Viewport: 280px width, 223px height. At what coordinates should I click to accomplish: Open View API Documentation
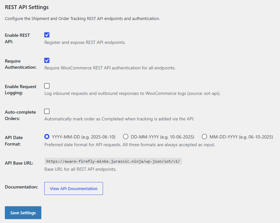[74, 188]
